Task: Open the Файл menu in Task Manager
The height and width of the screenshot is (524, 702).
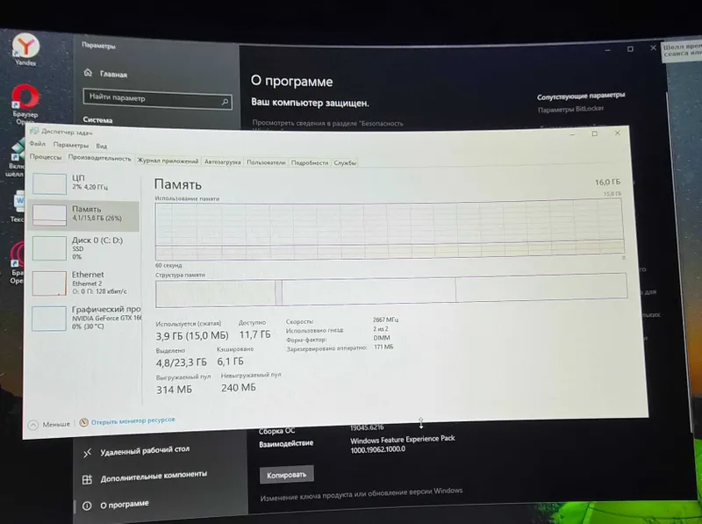Action: pos(37,144)
